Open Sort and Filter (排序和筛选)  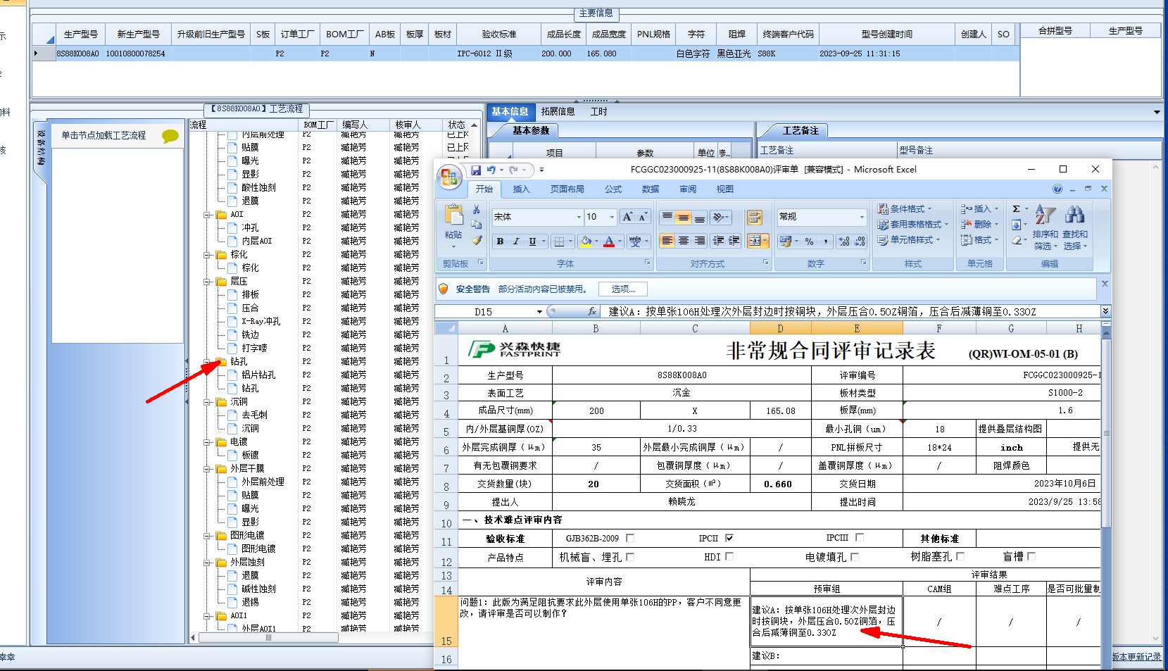tap(1045, 229)
